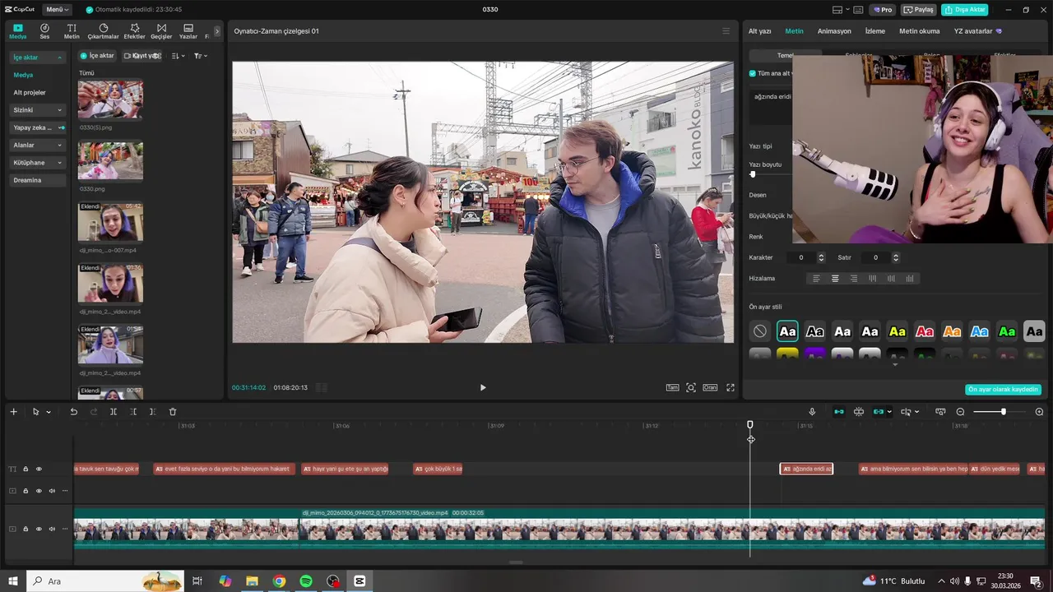Right-align the caption text
Image resolution: width=1053 pixels, height=592 pixels.
(853, 279)
